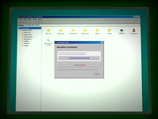The width and height of the screenshot is (158, 119).
Task: Select My Computer in the tree
Action: pyautogui.click(x=30, y=28)
